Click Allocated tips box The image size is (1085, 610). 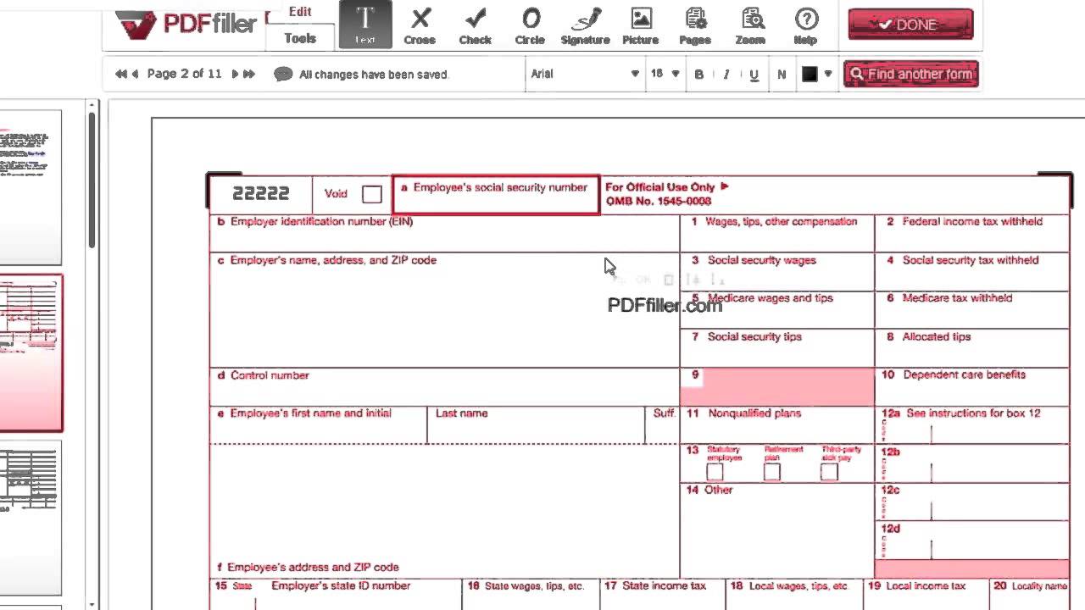(972, 348)
